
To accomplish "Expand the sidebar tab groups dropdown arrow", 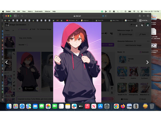I will [18, 16].
